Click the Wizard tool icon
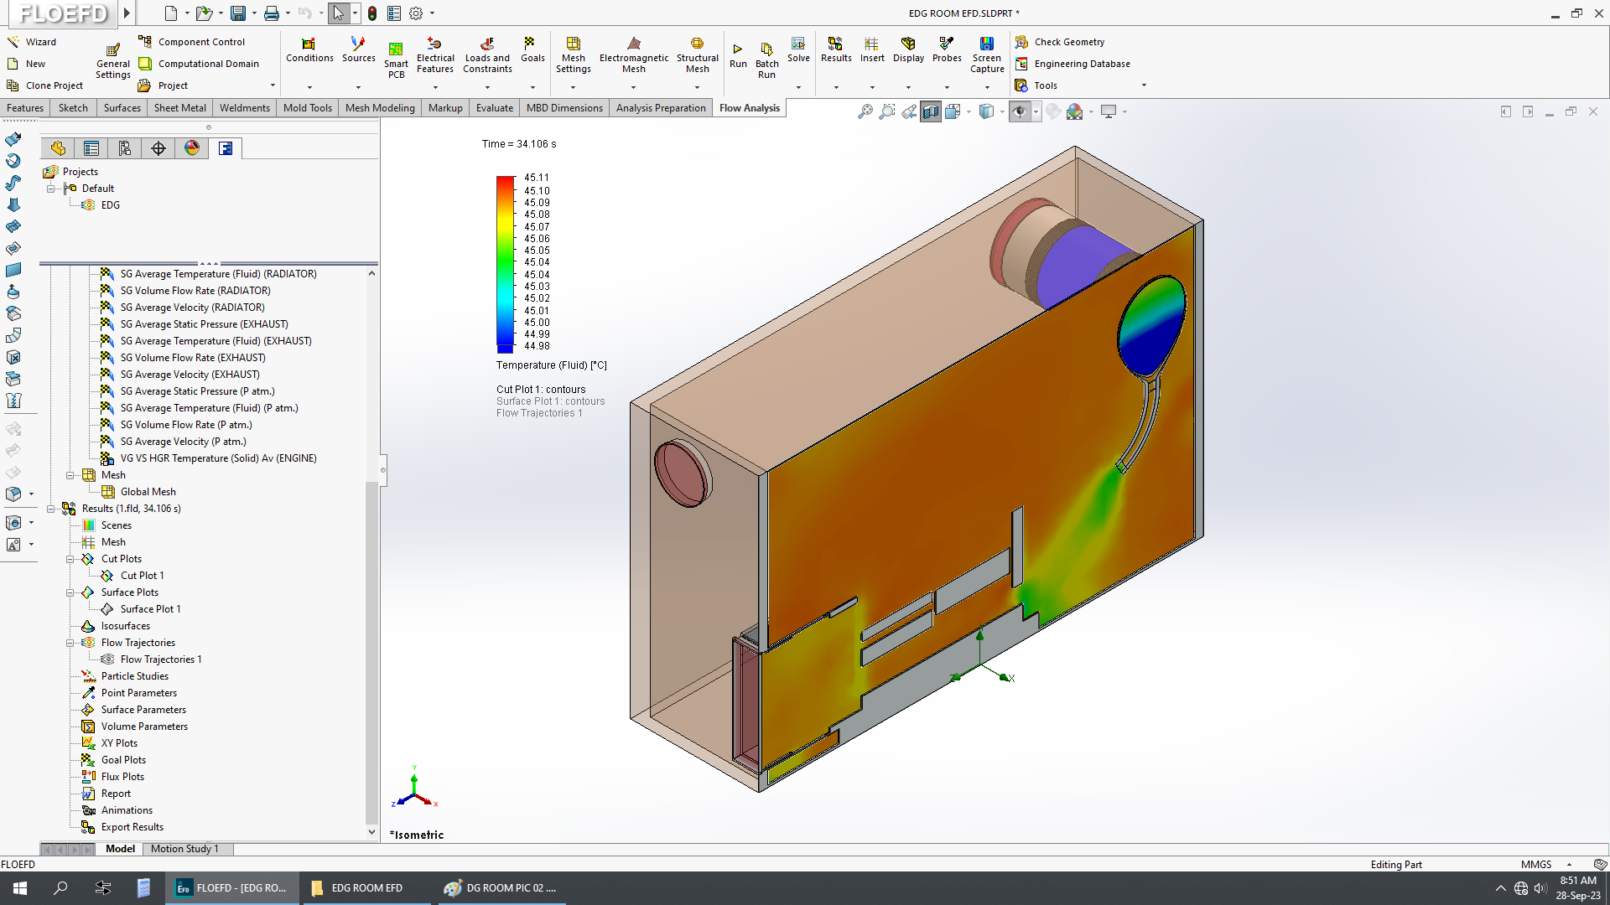Screen dimensions: 1610x905 [13, 41]
